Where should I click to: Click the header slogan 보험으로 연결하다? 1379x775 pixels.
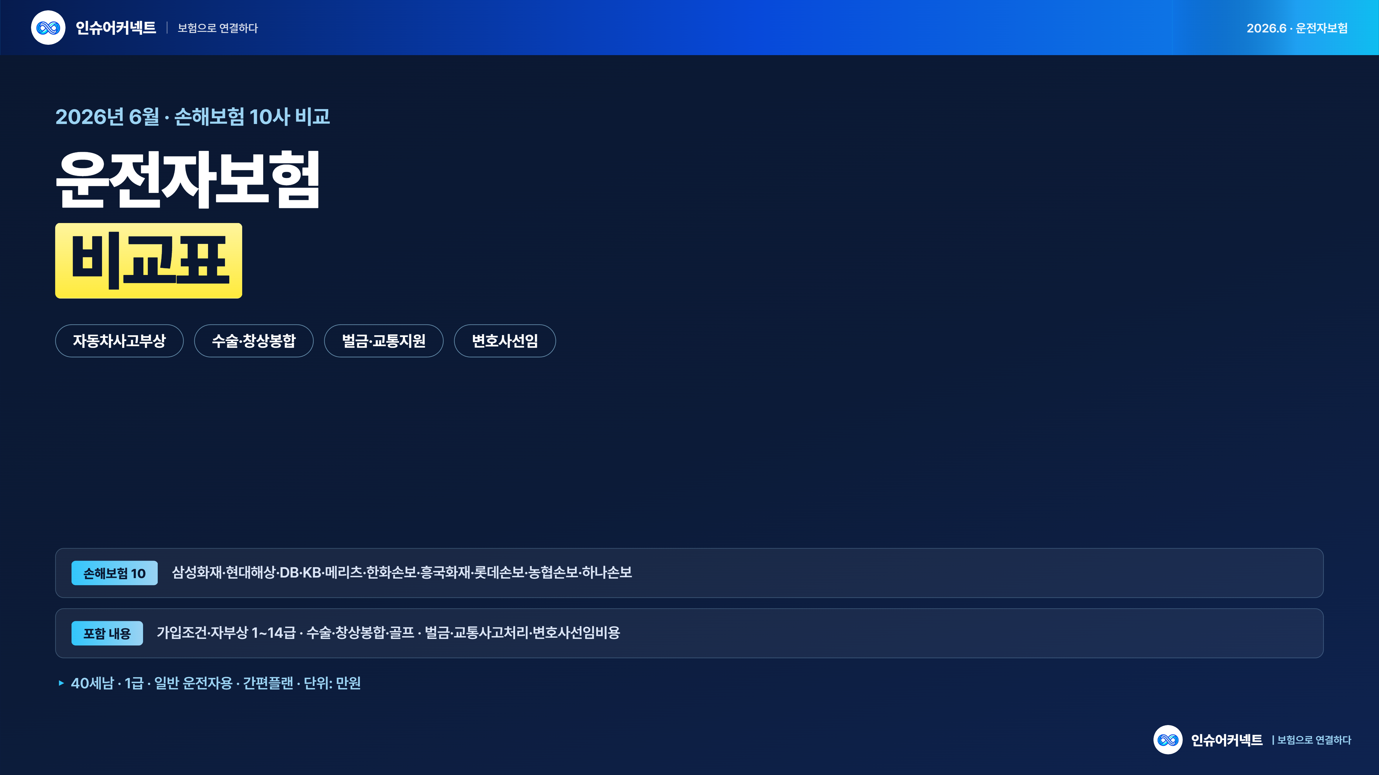click(x=218, y=28)
